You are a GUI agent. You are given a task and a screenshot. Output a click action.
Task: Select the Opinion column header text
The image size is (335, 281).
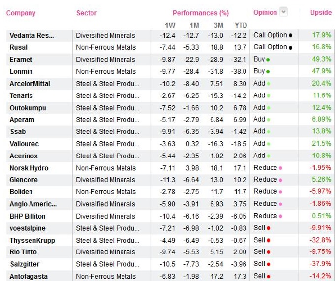pyautogui.click(x=265, y=13)
